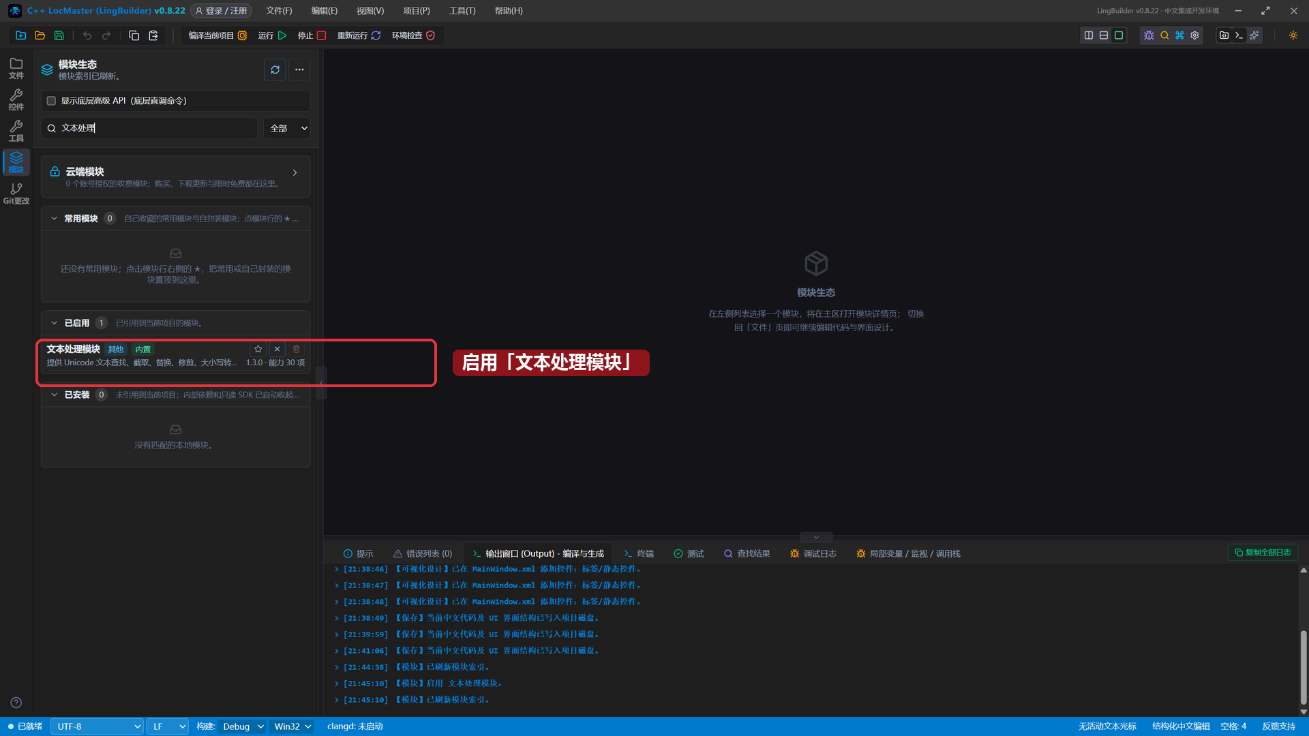Switch to horizontal split layout icon
This screenshot has width=1309, height=736.
pyautogui.click(x=1104, y=35)
